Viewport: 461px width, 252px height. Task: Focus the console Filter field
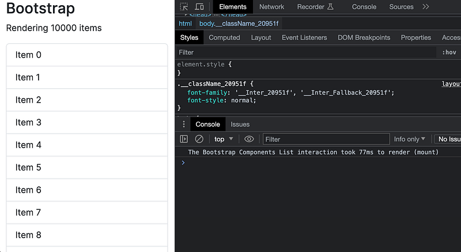tap(326, 140)
